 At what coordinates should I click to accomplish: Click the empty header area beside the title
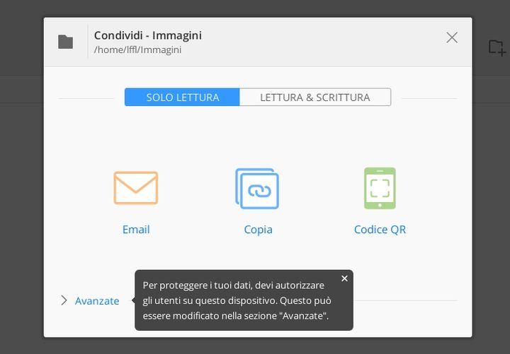tap(319, 42)
